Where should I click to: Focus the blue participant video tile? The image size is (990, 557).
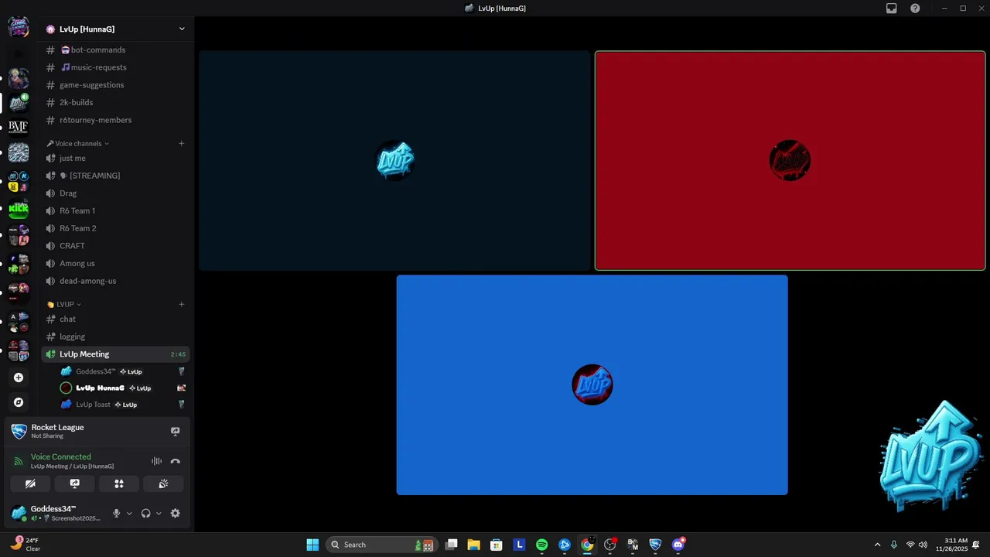(592, 384)
